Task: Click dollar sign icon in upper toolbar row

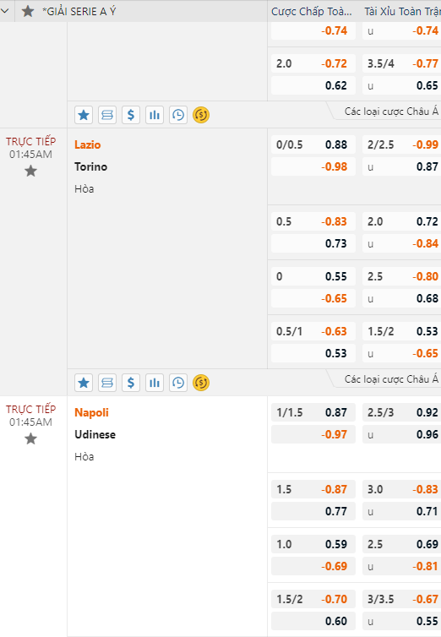Action: (131, 115)
